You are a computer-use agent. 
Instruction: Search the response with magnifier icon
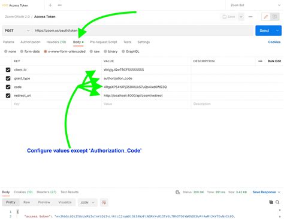tap(277, 202)
